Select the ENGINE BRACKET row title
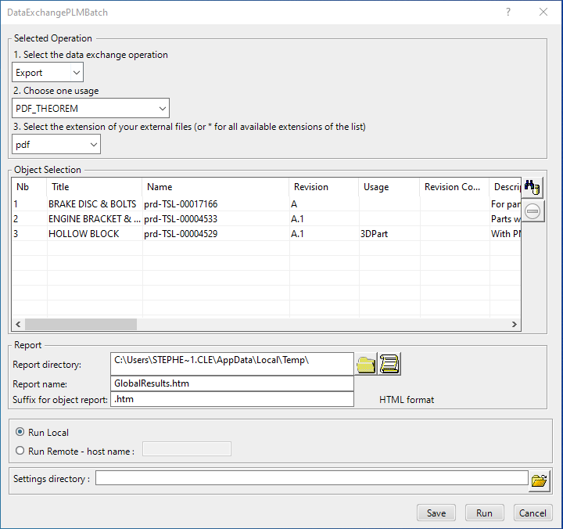 point(95,219)
